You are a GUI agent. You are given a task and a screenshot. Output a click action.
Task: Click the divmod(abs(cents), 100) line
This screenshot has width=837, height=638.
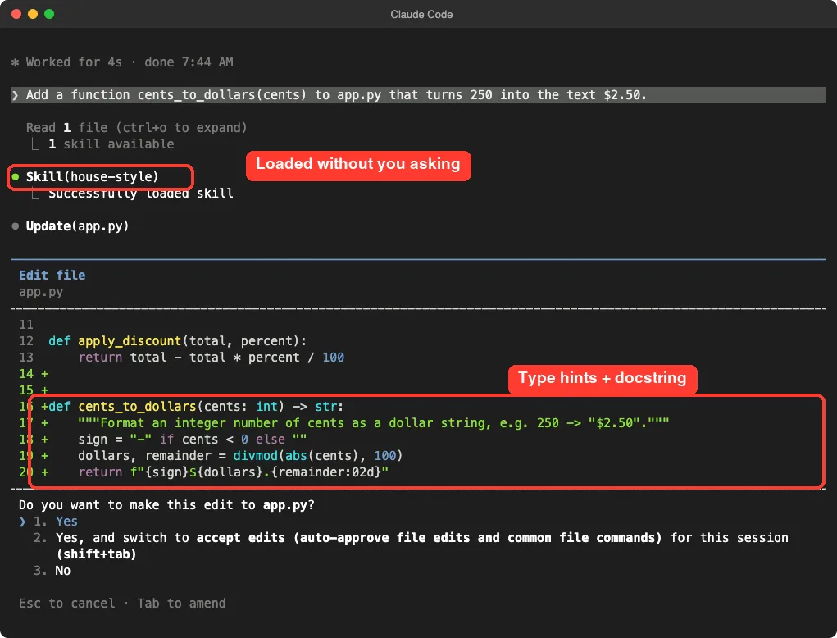coord(240,455)
